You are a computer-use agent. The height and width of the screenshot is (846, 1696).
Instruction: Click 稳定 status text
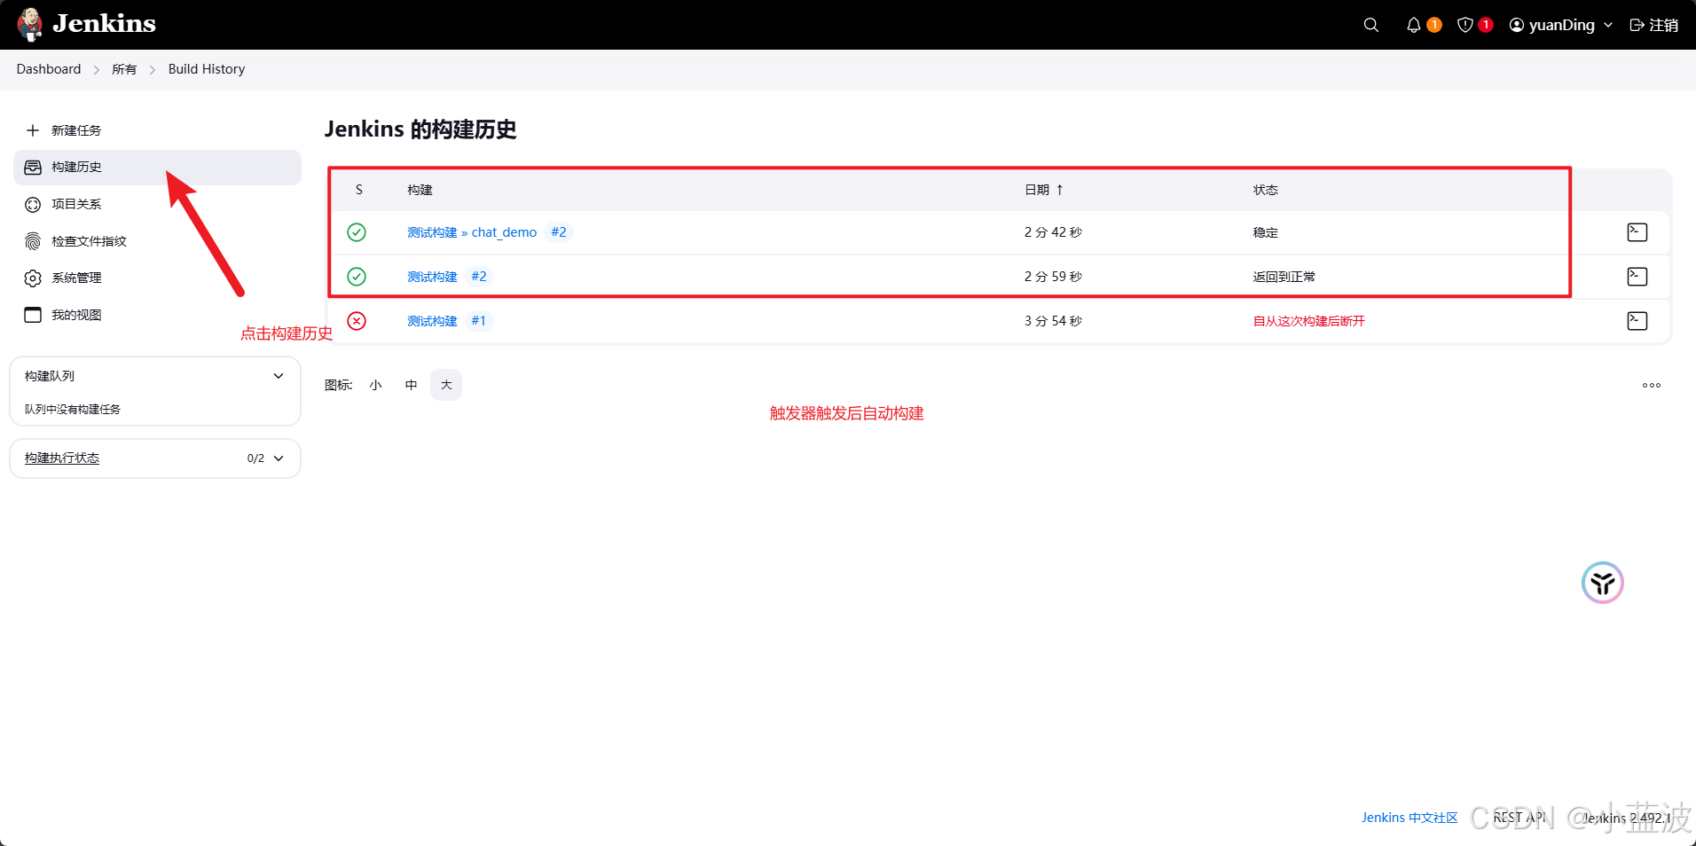[1266, 232]
